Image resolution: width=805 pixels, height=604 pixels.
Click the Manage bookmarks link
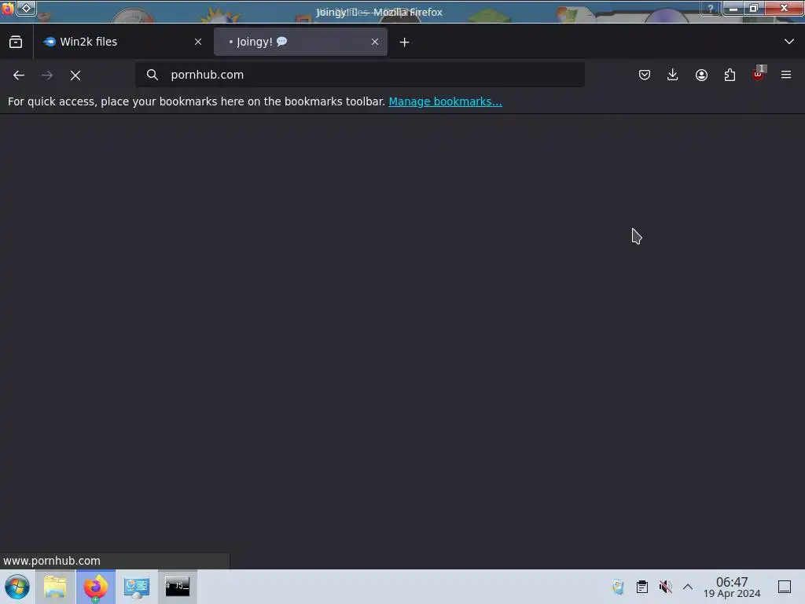pyautogui.click(x=445, y=101)
